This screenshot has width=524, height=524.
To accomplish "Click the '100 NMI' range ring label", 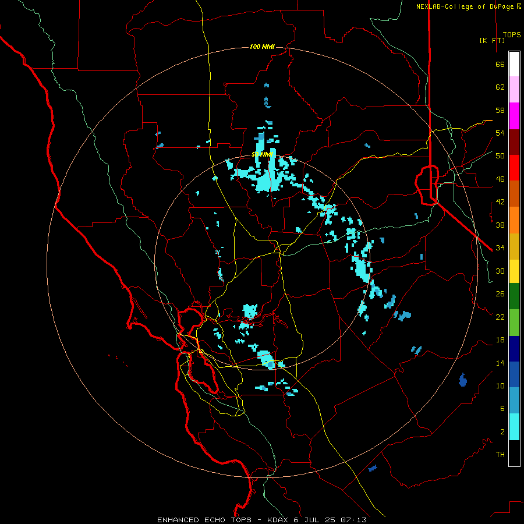I will (263, 47).
